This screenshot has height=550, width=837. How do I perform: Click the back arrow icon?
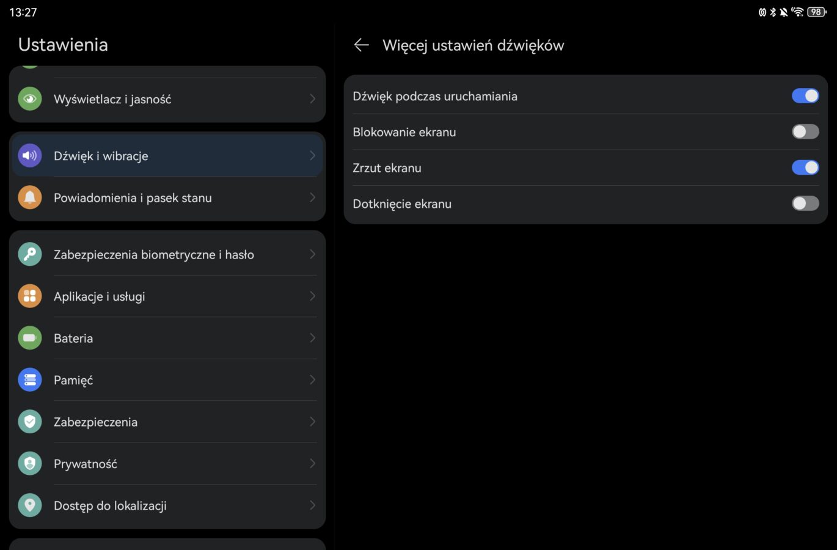361,45
